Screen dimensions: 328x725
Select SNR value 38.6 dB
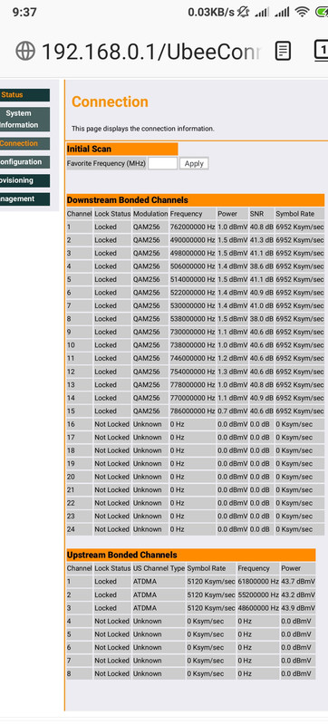[262, 266]
